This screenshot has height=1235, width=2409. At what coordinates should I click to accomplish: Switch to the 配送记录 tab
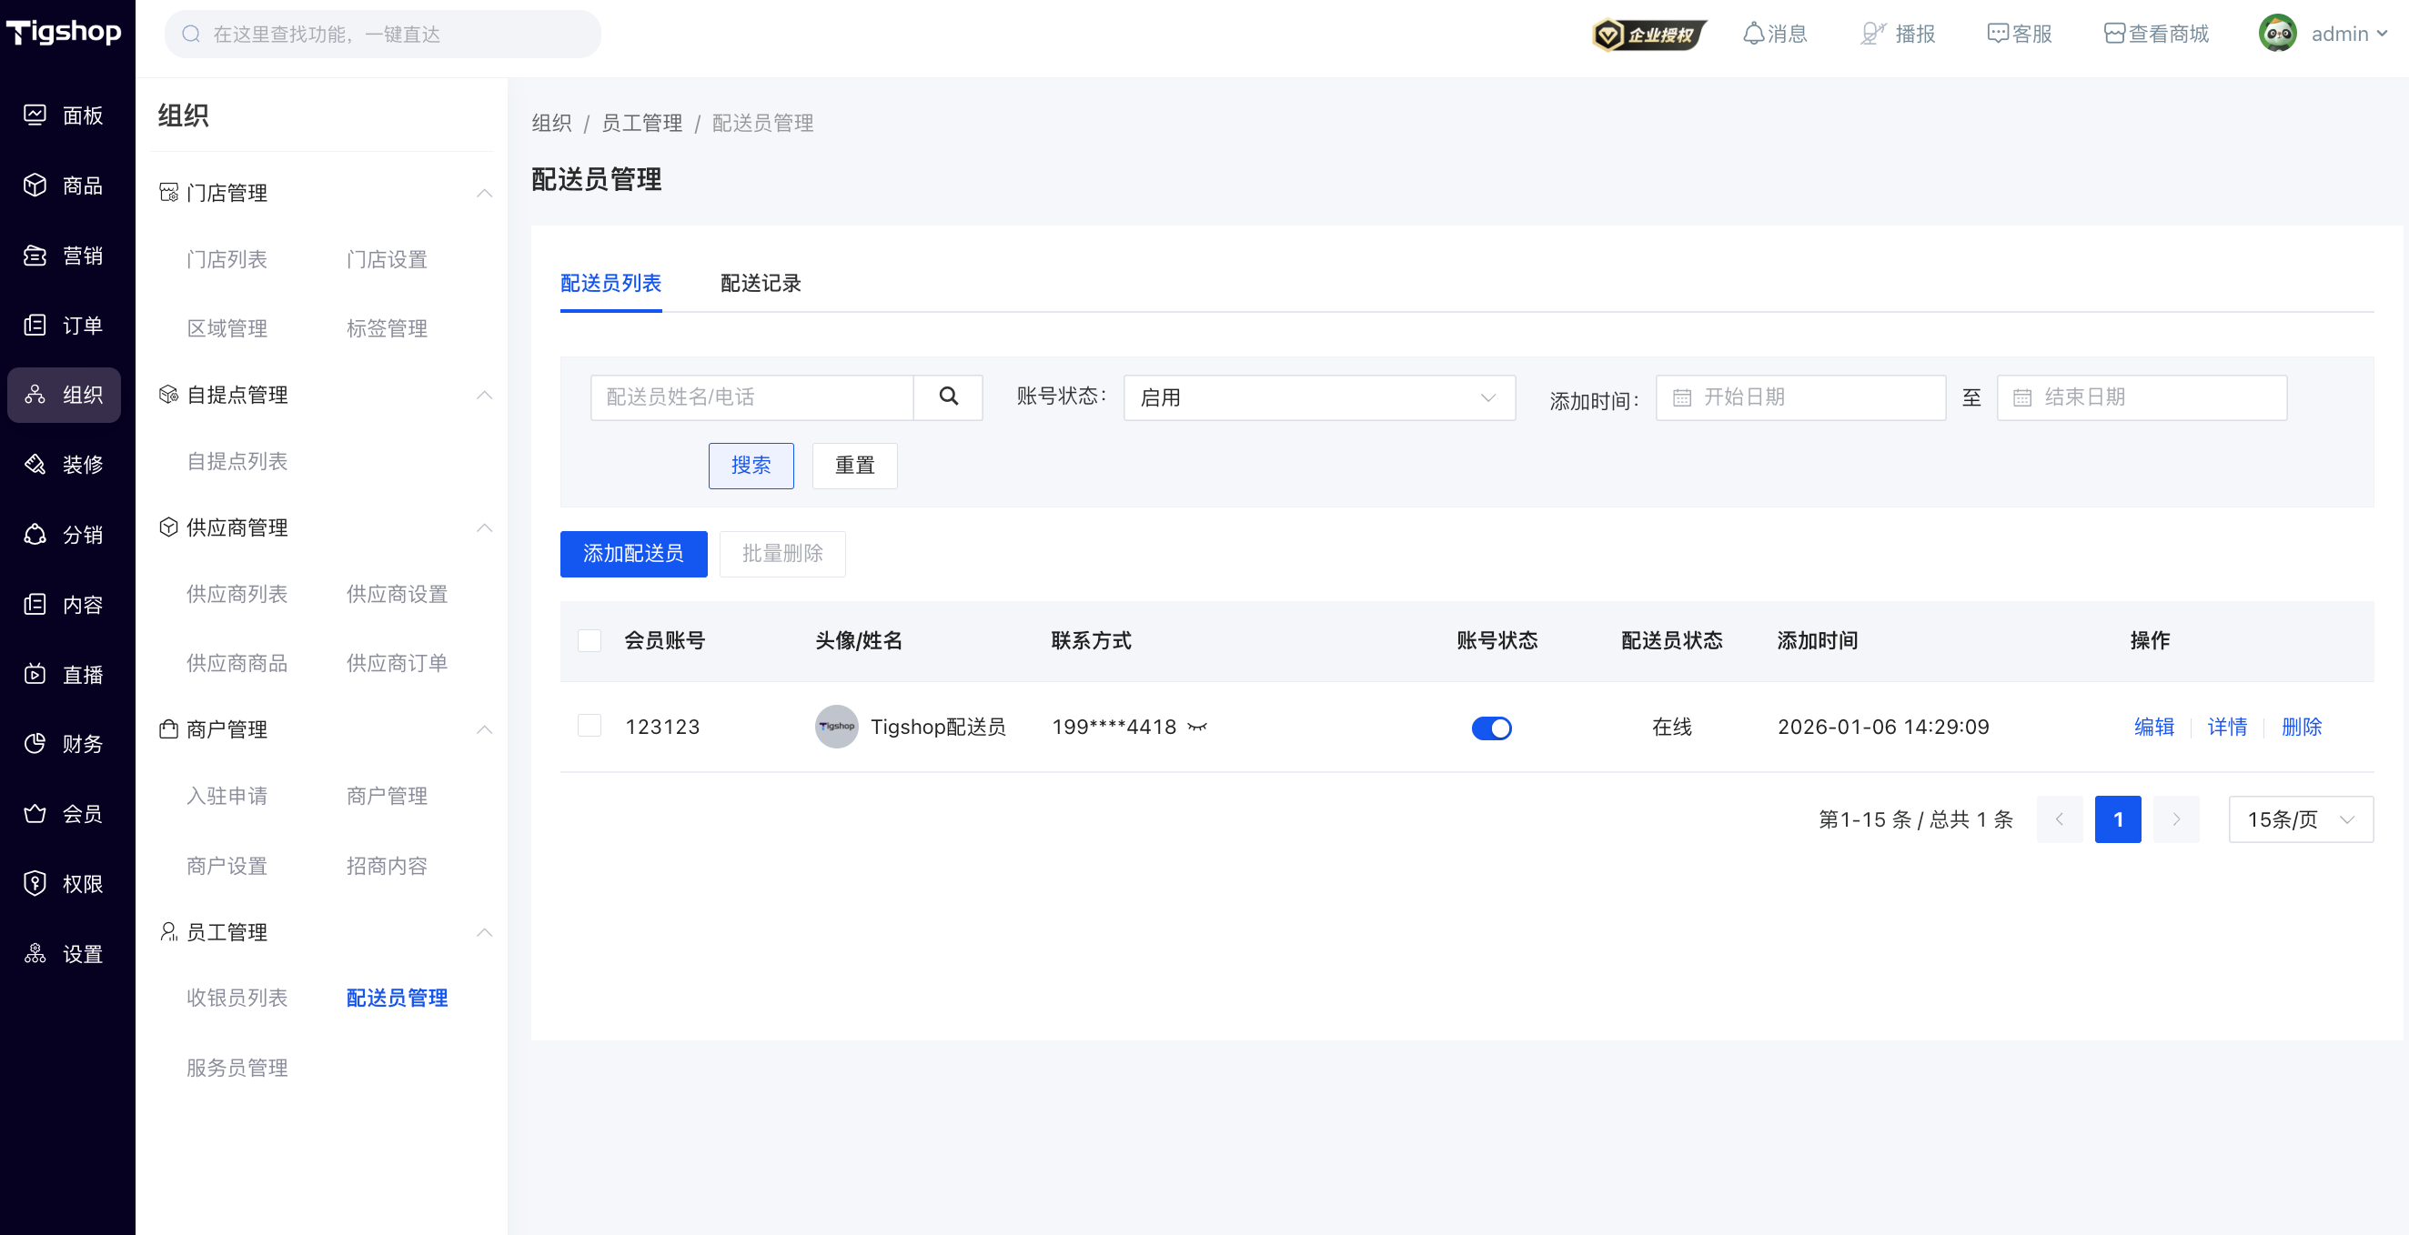click(761, 283)
